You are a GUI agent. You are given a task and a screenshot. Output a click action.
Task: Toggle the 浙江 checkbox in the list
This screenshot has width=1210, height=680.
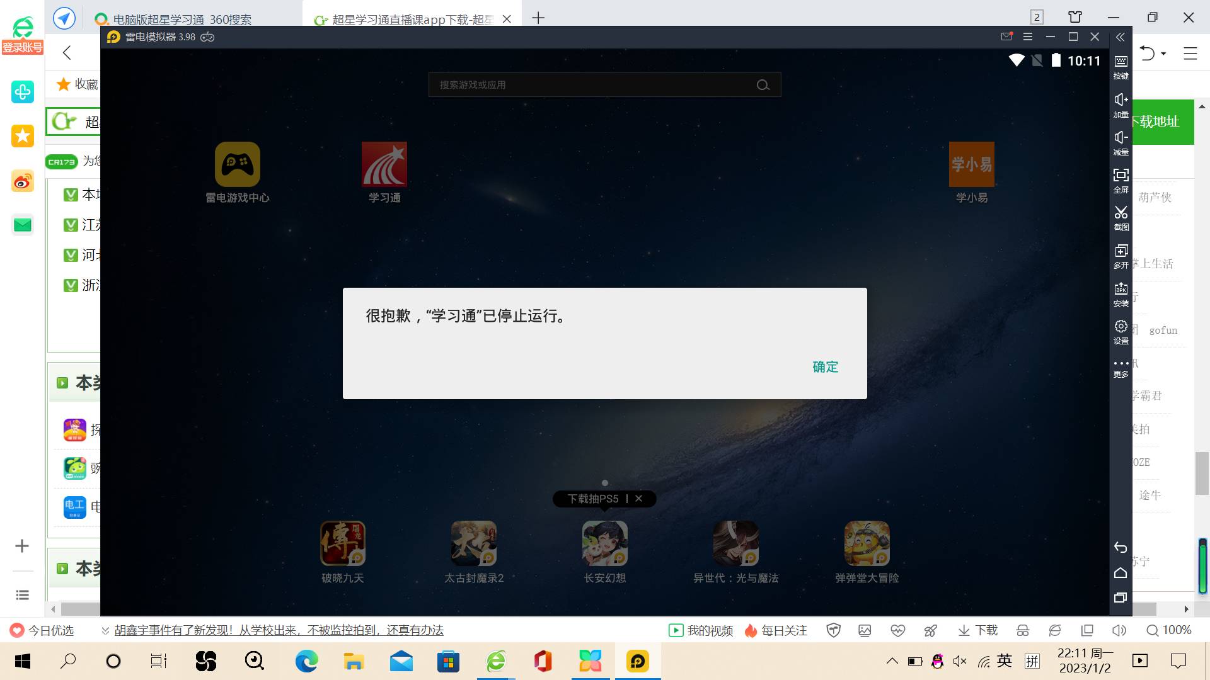tap(71, 285)
